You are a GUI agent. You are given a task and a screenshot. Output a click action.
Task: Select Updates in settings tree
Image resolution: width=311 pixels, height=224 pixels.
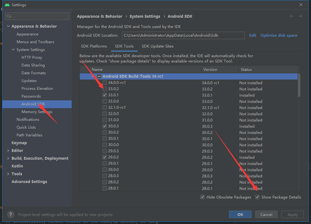click(x=29, y=81)
